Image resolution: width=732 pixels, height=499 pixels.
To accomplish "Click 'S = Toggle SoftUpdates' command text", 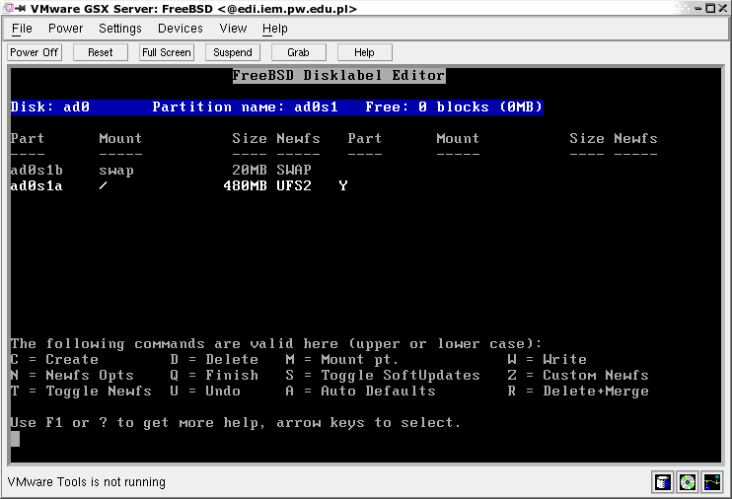I will coord(383,376).
